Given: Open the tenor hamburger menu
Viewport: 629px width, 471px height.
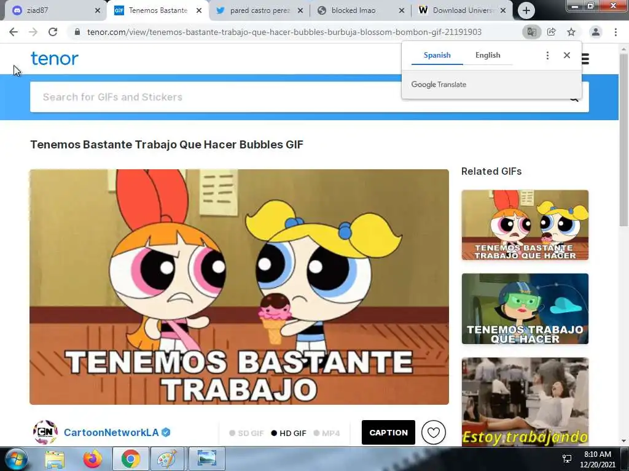Looking at the screenshot, I should (x=585, y=59).
